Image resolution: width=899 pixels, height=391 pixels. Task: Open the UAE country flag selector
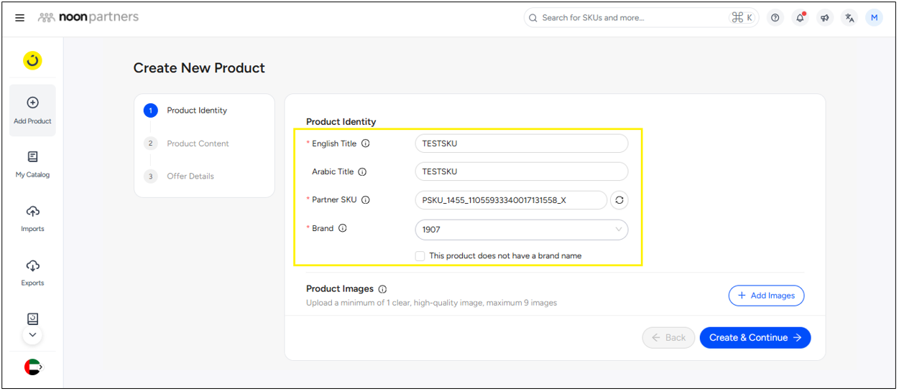pos(32,367)
